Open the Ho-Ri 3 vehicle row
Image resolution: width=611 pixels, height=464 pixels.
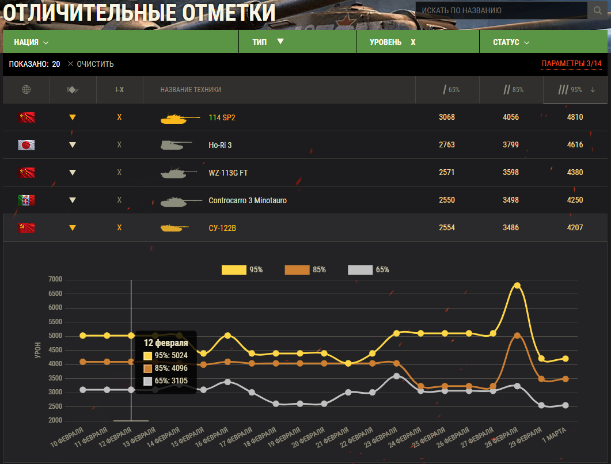pyautogui.click(x=305, y=145)
